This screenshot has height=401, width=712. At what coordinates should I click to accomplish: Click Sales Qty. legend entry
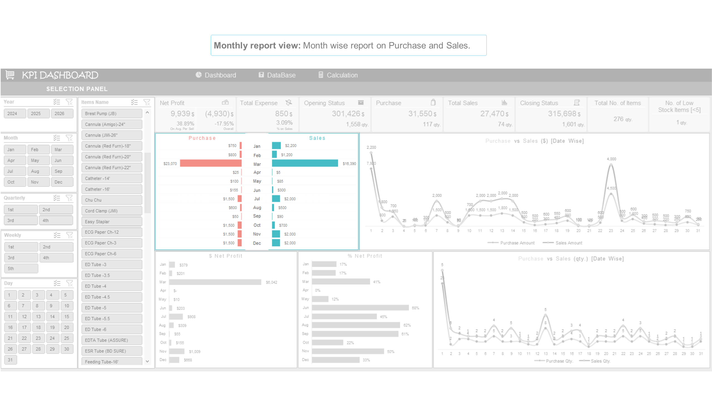[x=595, y=361]
